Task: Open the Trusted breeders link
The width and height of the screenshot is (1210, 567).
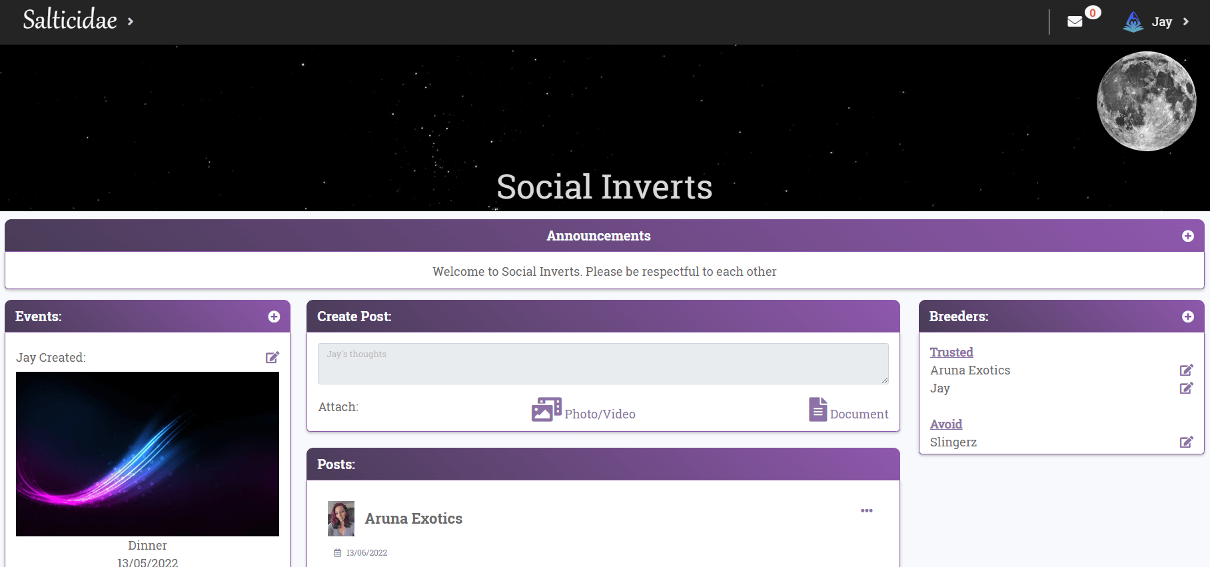Action: click(x=951, y=352)
